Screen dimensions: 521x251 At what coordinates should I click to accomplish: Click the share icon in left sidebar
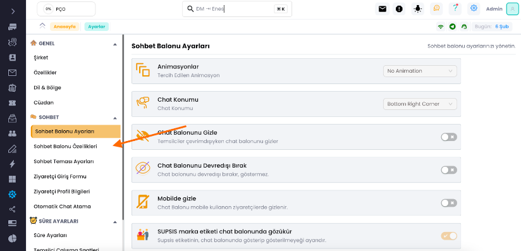(12, 209)
